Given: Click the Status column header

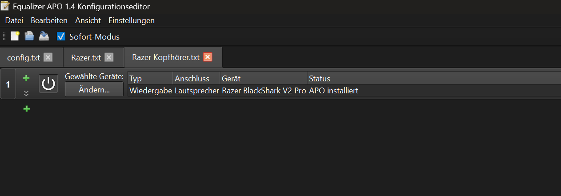Looking at the screenshot, I should [320, 79].
